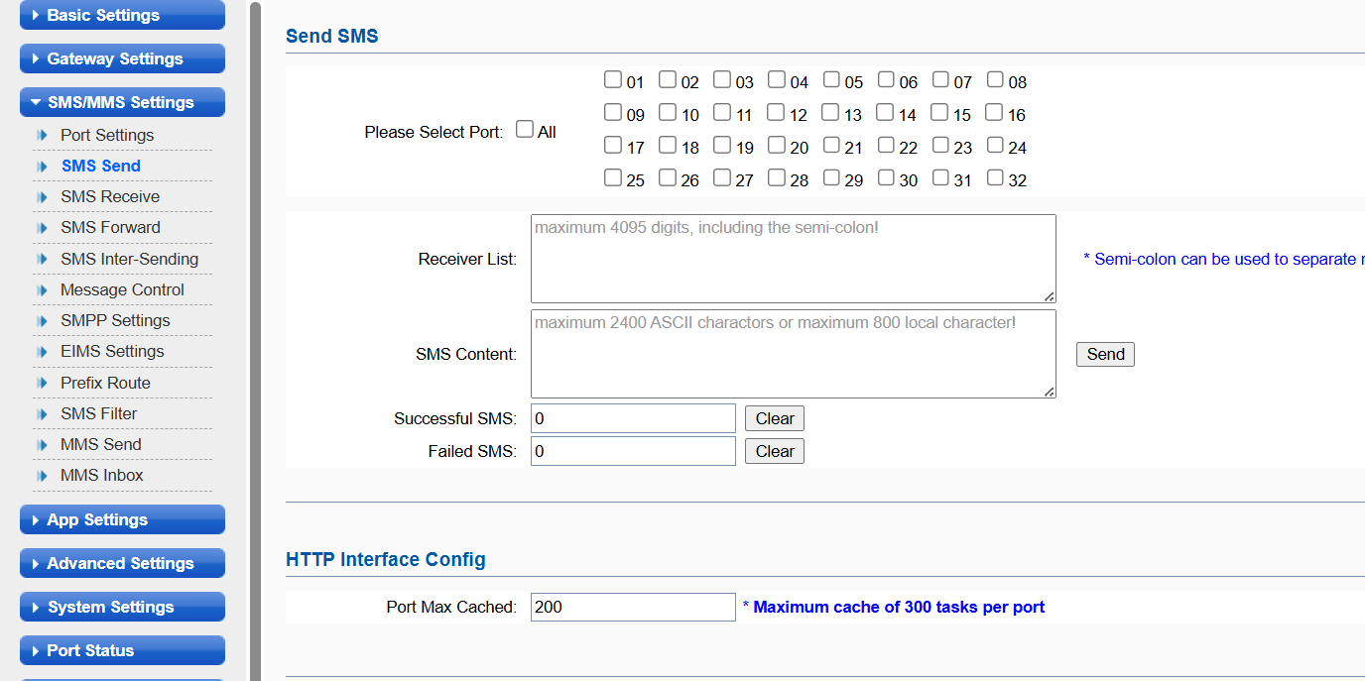Click the arrow icon beside Prefix Route

coord(42,383)
